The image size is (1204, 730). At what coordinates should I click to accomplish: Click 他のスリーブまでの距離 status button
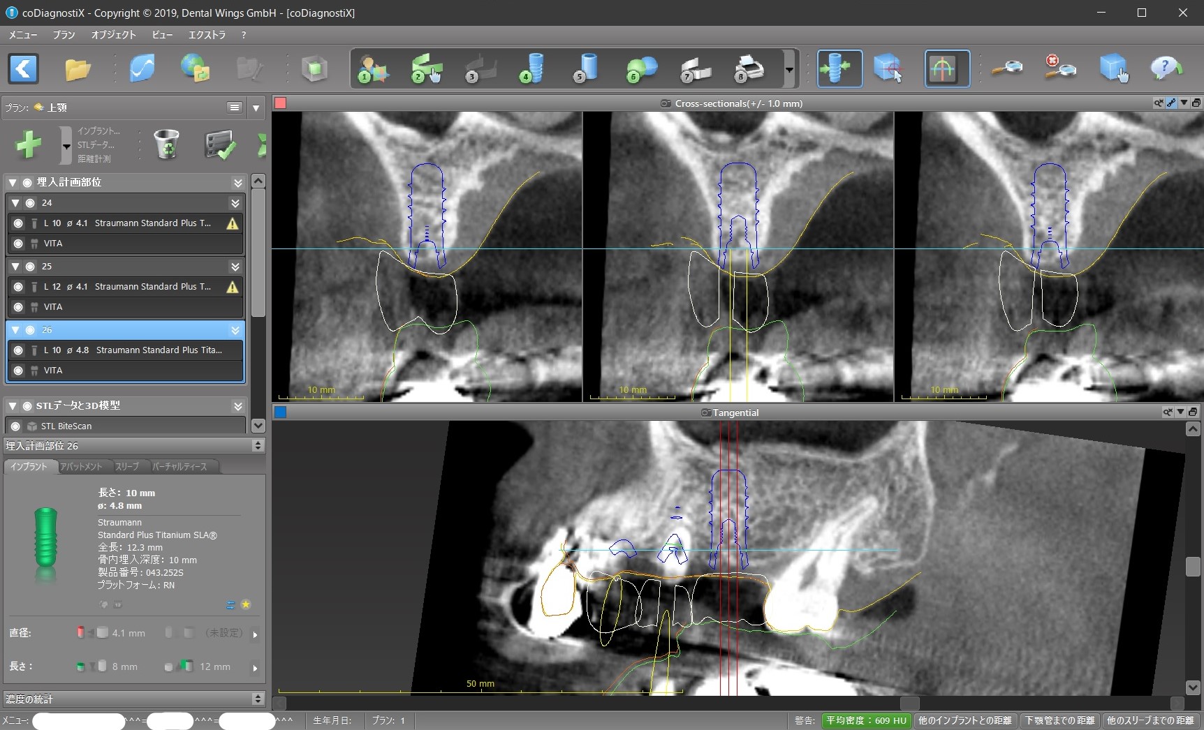[1151, 720]
